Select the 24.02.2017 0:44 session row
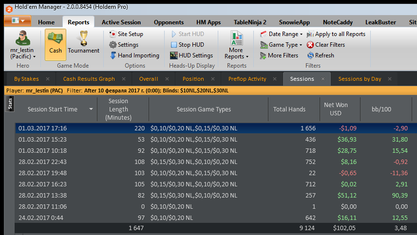417x235 pixels. coord(216,218)
